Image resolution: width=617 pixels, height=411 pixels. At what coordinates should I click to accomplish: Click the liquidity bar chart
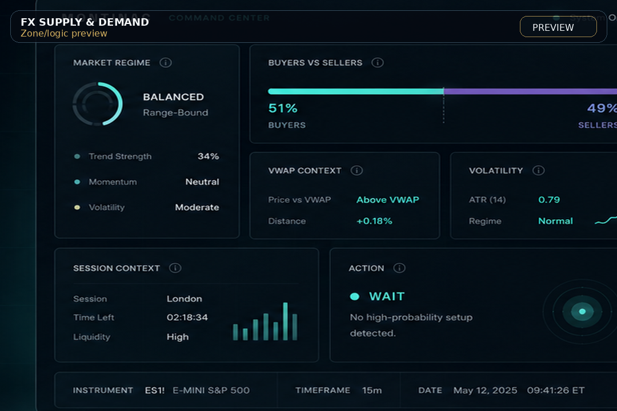pyautogui.click(x=265, y=321)
